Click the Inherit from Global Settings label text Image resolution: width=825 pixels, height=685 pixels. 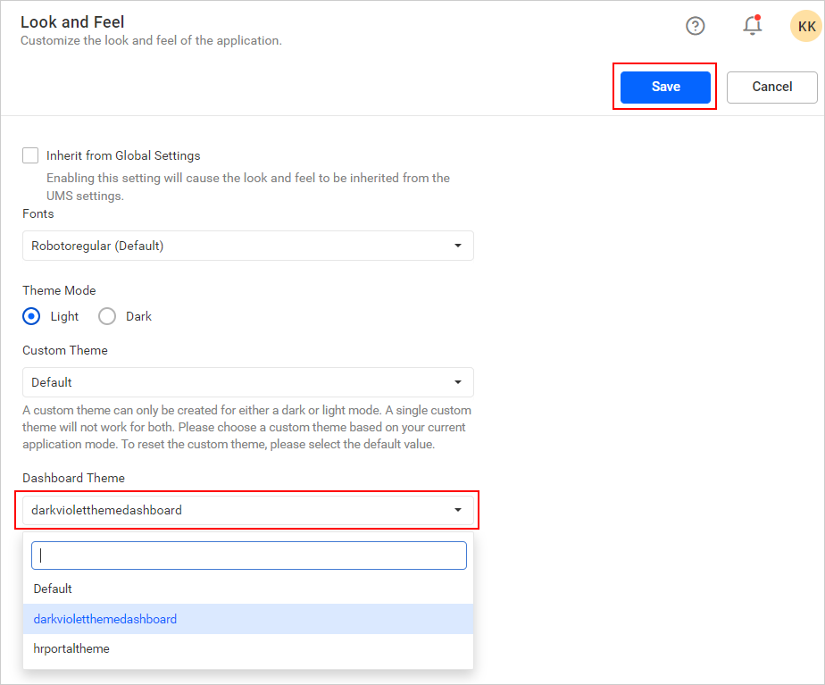[x=123, y=155]
